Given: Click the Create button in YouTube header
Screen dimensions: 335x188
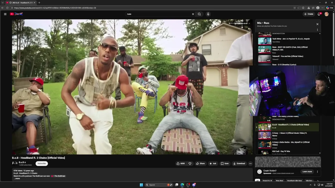Looking at the screenshot, I should pos(309,14).
